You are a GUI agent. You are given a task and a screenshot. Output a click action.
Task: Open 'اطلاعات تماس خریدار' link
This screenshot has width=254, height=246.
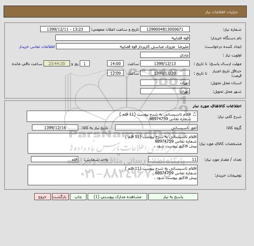(x=37, y=47)
